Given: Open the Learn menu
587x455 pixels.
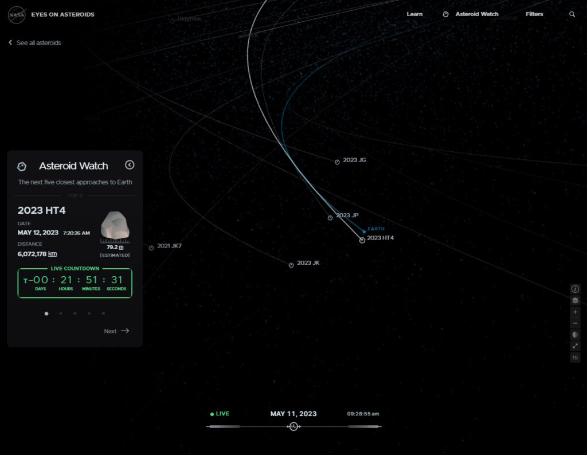Looking at the screenshot, I should [x=414, y=14].
